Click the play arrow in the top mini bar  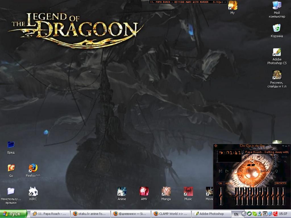coord(220,2)
